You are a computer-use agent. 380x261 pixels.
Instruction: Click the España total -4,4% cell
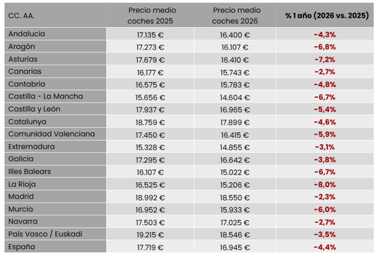(x=325, y=247)
